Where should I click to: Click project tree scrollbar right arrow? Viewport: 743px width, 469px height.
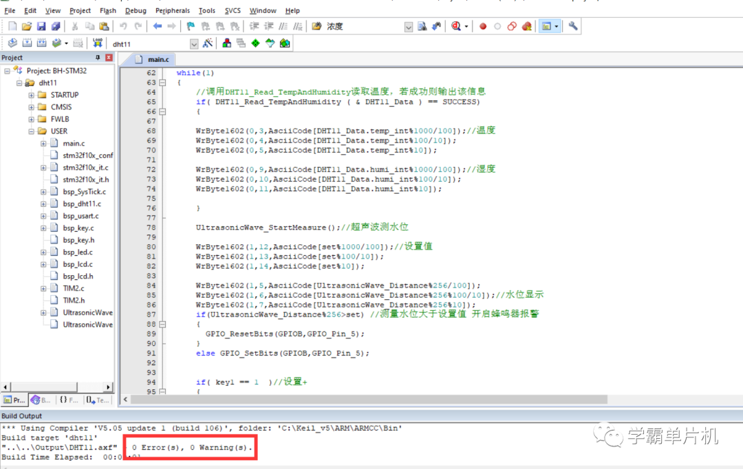tap(108, 387)
